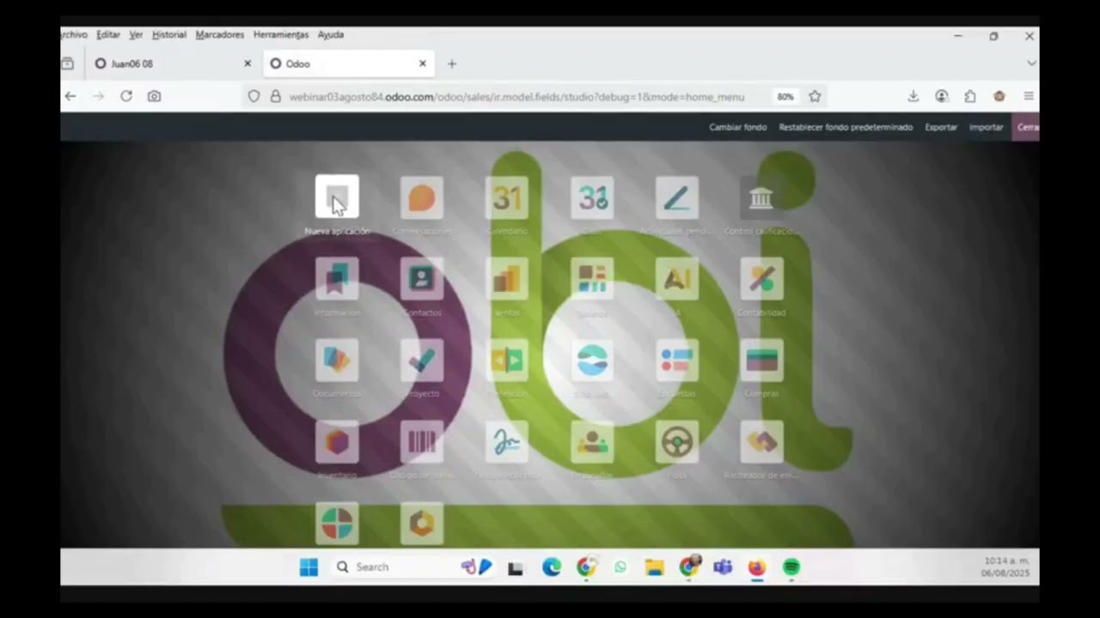1100x618 pixels.
Task: Open the Conversaciones app with orange bubble
Action: 421,197
